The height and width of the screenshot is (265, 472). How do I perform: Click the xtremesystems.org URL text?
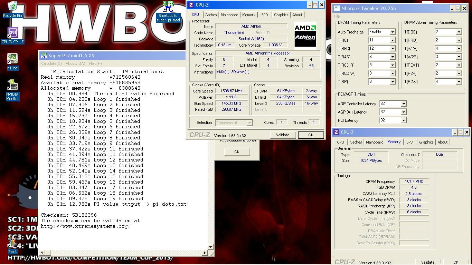[86, 226]
